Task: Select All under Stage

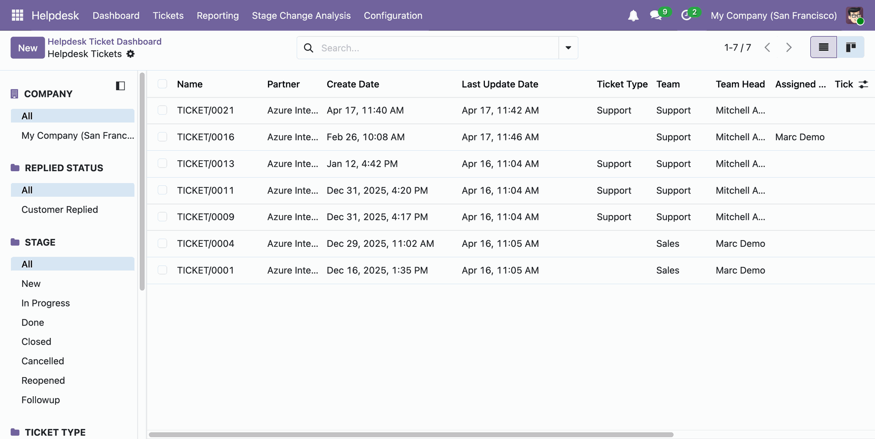Action: coord(73,264)
